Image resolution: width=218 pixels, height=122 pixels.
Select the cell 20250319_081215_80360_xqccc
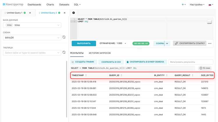(x=125, y=108)
